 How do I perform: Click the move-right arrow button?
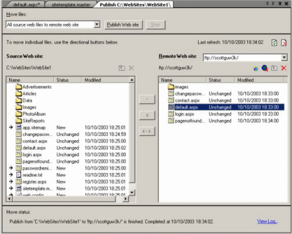tap(147, 99)
